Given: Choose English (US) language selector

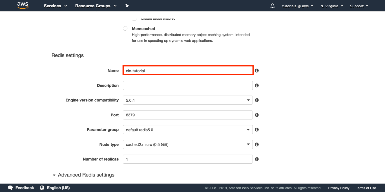Looking at the screenshot, I should (x=55, y=188).
